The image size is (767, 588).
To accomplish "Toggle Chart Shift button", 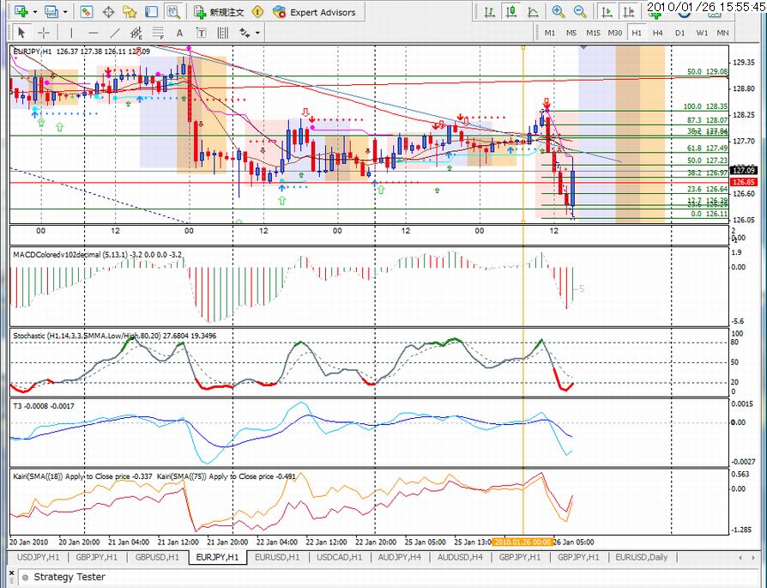I will (x=629, y=12).
